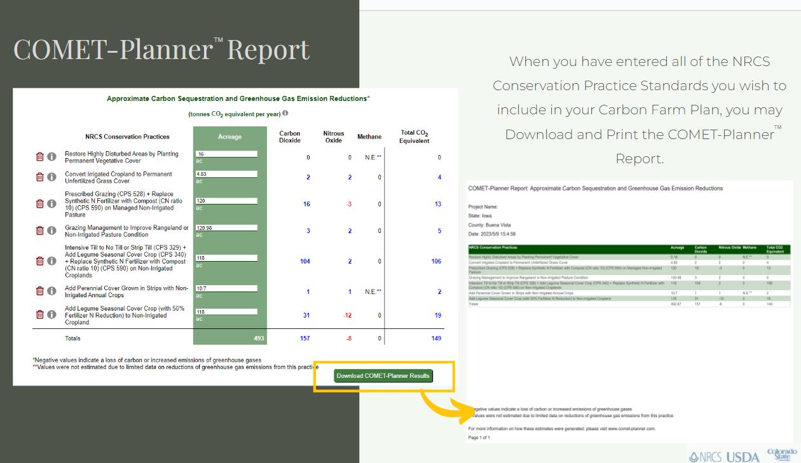The width and height of the screenshot is (801, 463).
Task: Click carbon dioxide value 31
Action: point(306,315)
